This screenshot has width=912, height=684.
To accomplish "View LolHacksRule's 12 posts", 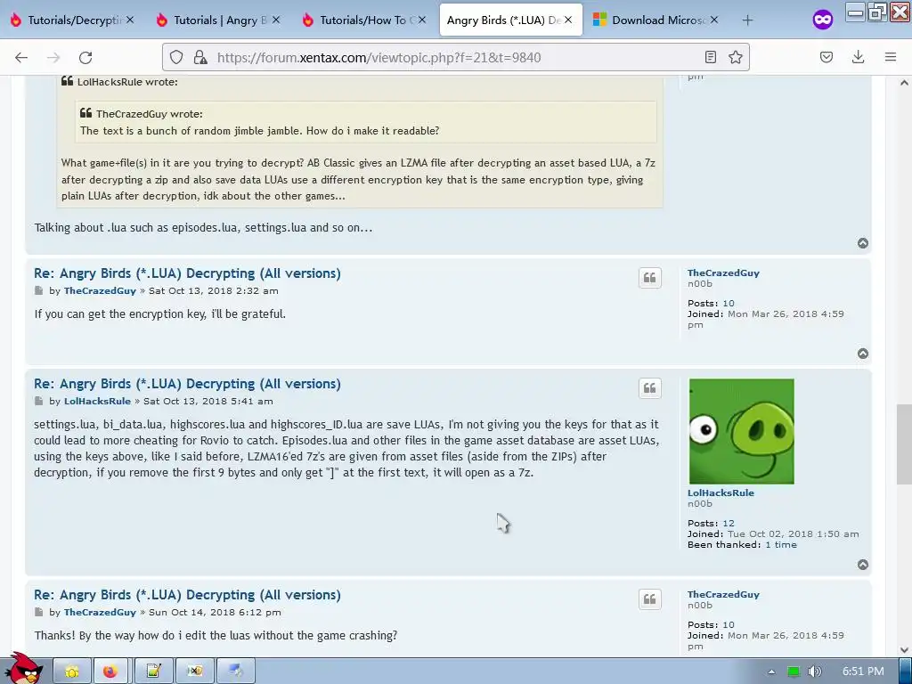I will [x=729, y=523].
